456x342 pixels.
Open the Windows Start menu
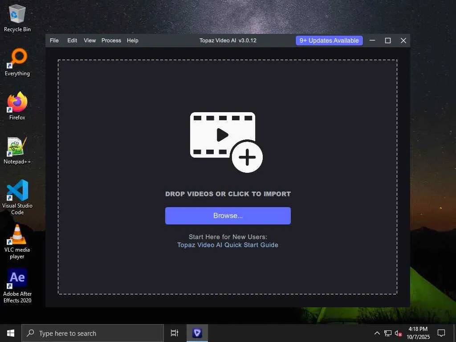click(11, 333)
